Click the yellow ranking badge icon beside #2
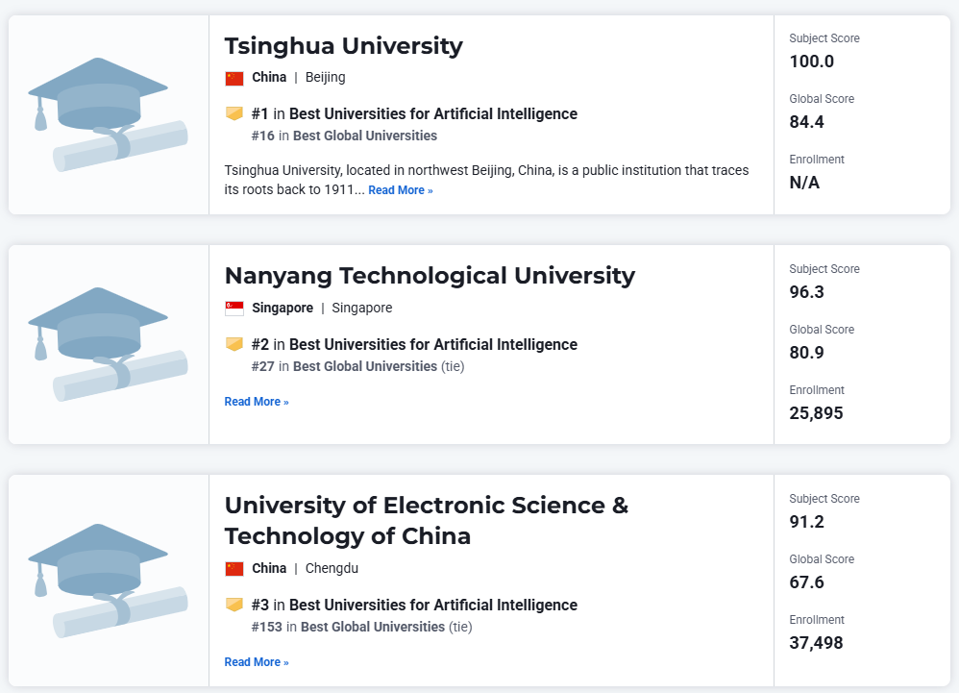Viewport: 959px width, 693px height. point(234,344)
